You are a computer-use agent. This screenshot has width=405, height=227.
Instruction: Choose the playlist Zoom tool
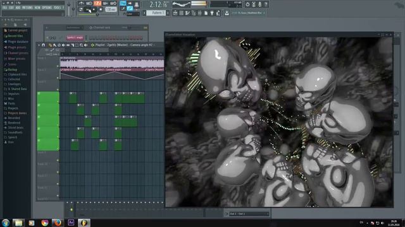82,45
